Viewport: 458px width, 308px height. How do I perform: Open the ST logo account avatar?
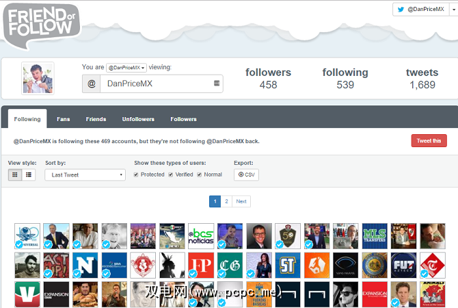coord(288,266)
